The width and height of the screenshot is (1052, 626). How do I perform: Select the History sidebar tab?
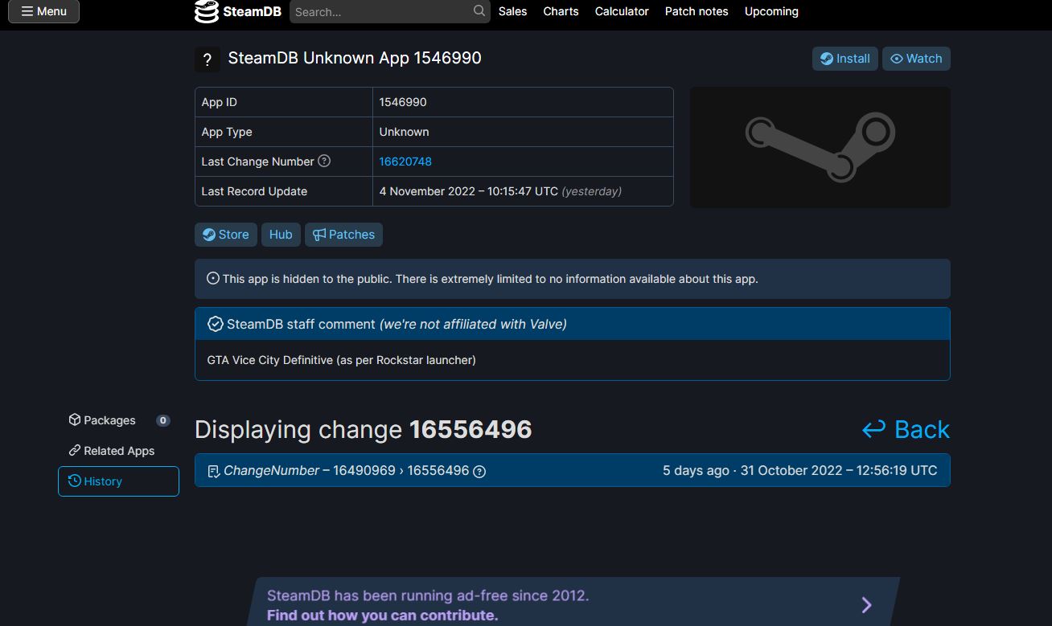coord(118,481)
